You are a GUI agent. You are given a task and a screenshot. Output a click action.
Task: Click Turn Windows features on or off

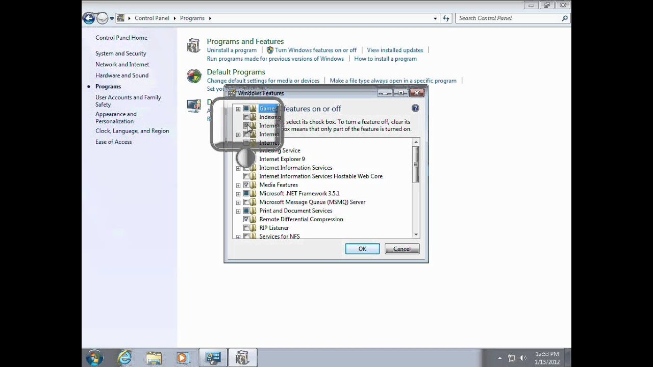[x=316, y=50]
